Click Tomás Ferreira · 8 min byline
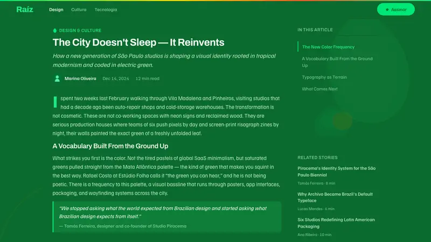Viewport: 431px width, 242px height. point(316,183)
